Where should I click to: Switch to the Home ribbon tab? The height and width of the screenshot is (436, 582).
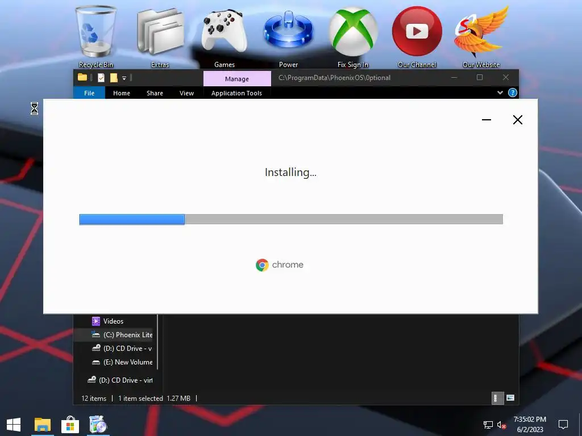pyautogui.click(x=122, y=93)
